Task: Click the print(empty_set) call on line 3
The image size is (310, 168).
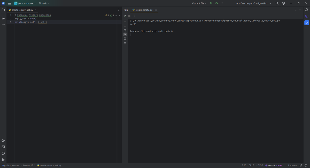Action: [25, 22]
